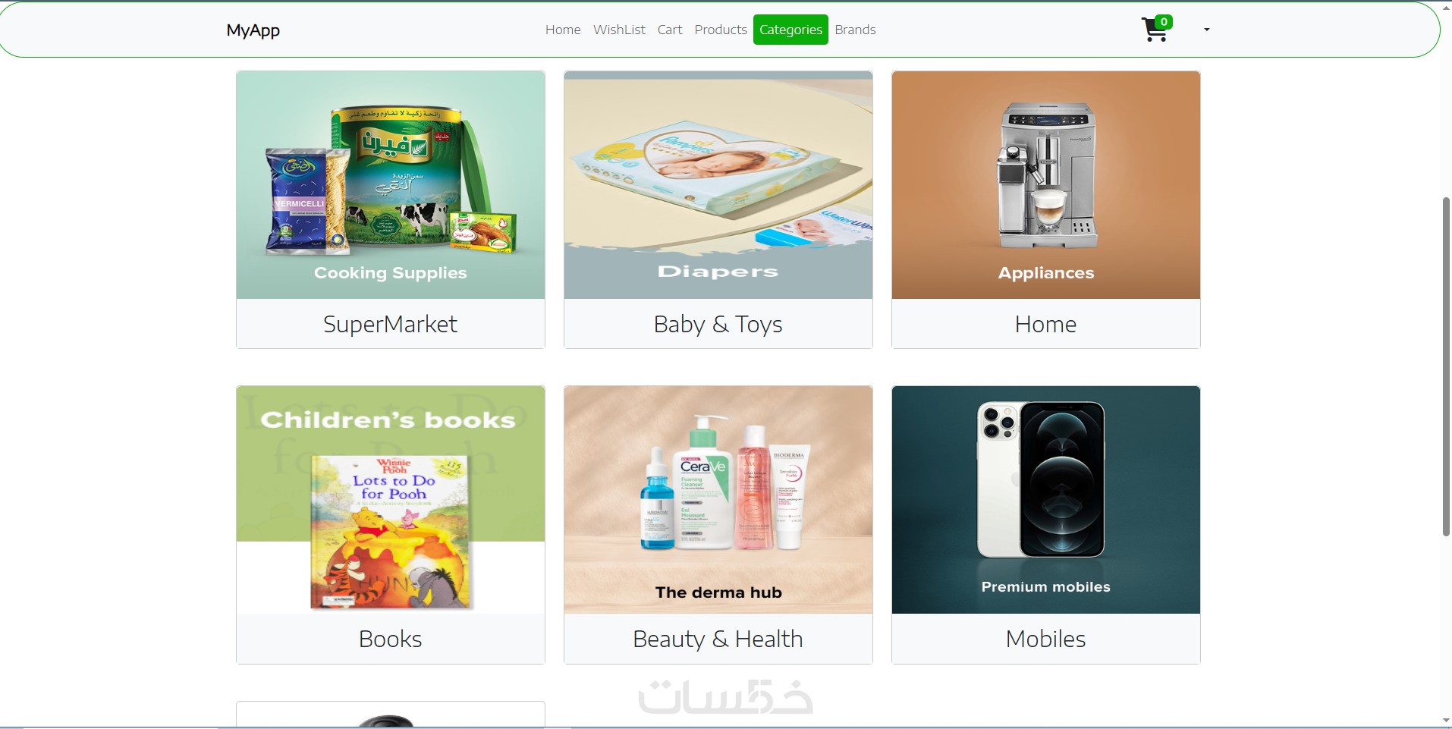Open the Appliances category image

tap(1046, 185)
